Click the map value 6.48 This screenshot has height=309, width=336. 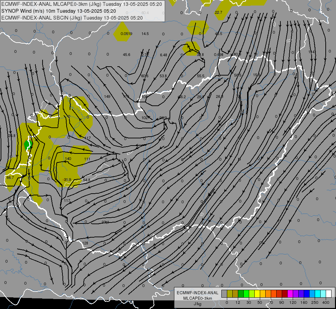click(163, 55)
